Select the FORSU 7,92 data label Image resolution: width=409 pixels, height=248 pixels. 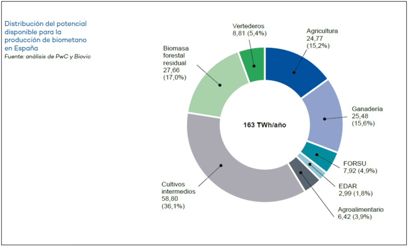(360, 167)
